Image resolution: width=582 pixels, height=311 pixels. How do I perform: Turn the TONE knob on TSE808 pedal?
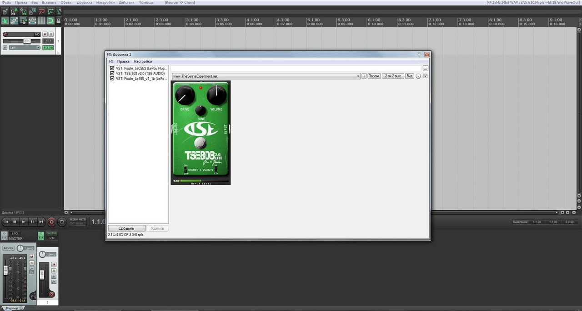click(x=201, y=111)
